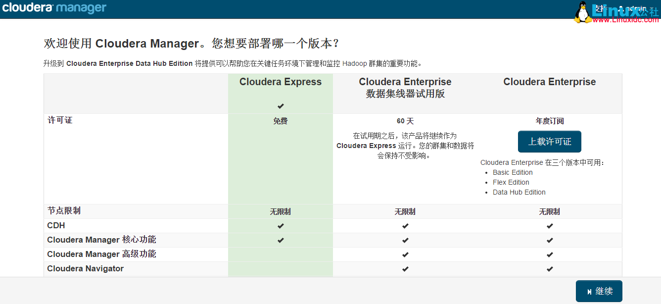
Task: Switch to the Cloudera Express column header
Action: coord(281,82)
